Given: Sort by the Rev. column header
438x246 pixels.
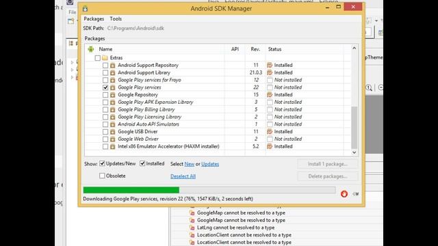Looking at the screenshot, I should pos(255,49).
